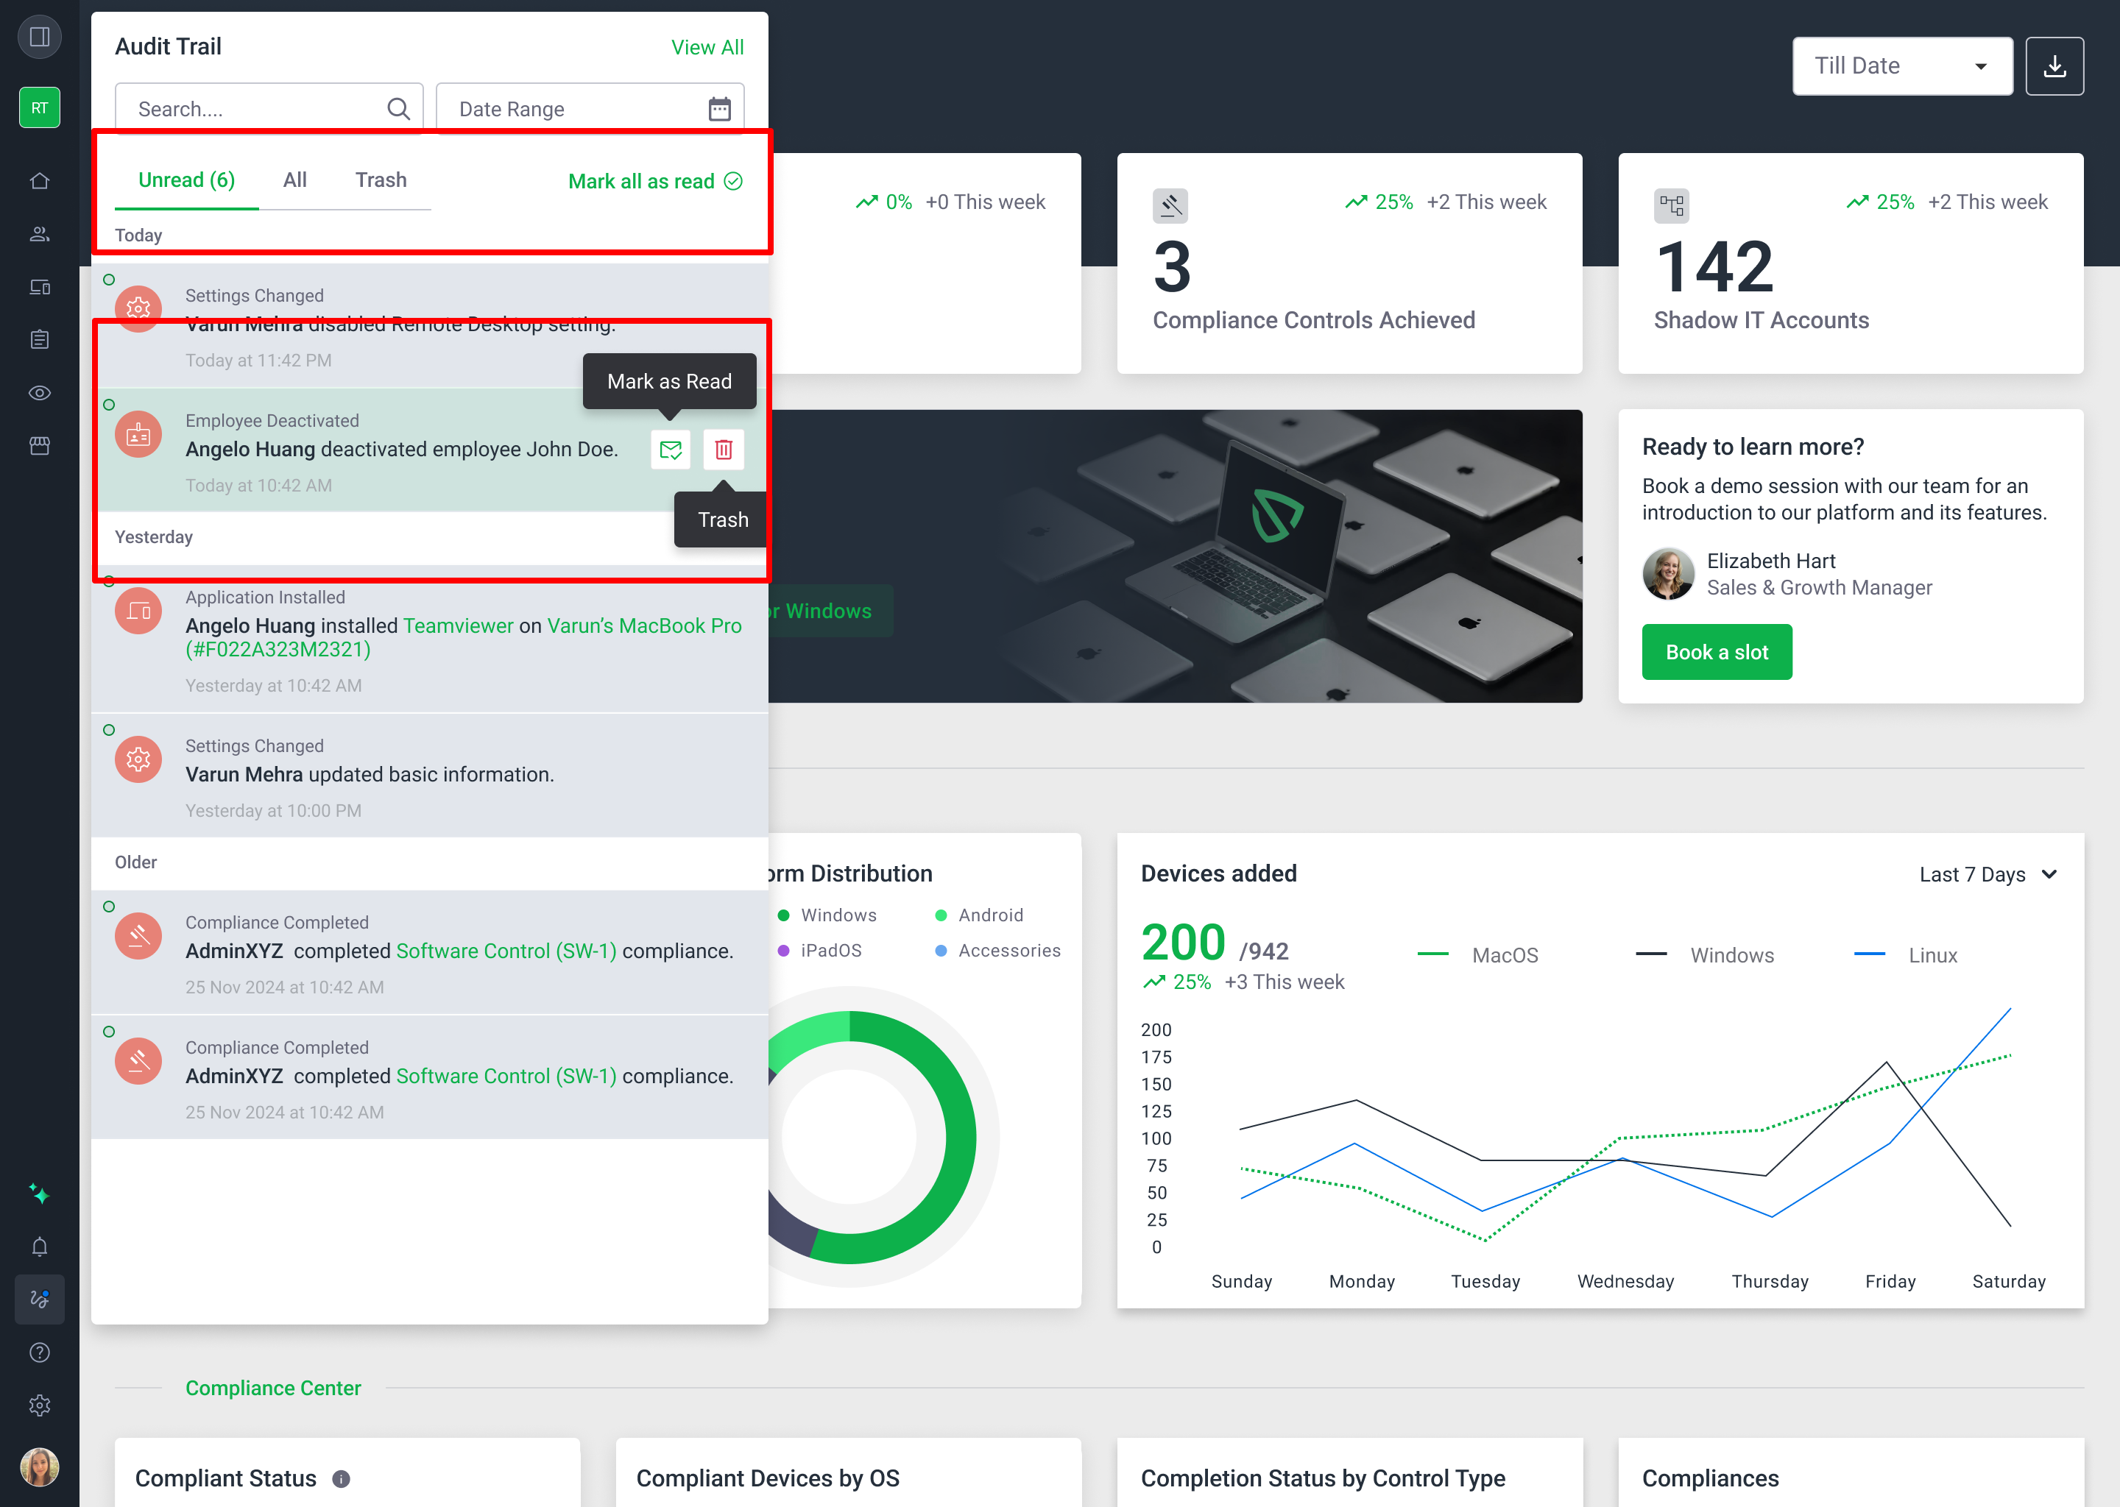Click the trash icon on John Doe entry
The height and width of the screenshot is (1507, 2120).
tap(723, 450)
